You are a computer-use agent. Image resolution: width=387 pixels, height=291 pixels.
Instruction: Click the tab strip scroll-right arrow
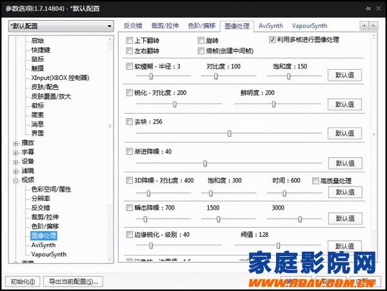[373, 26]
